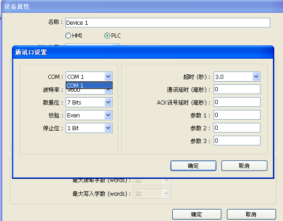Click the ACK讯号延时 (毫秒) input field
This screenshot has width=283, height=221.
pyautogui.click(x=236, y=102)
